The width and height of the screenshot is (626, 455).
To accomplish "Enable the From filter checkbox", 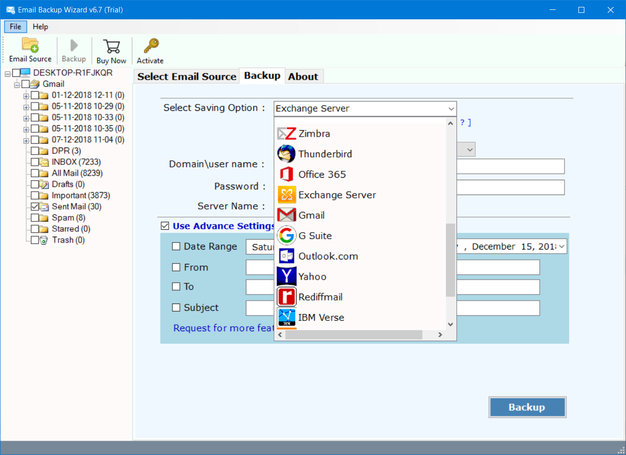I will [176, 267].
